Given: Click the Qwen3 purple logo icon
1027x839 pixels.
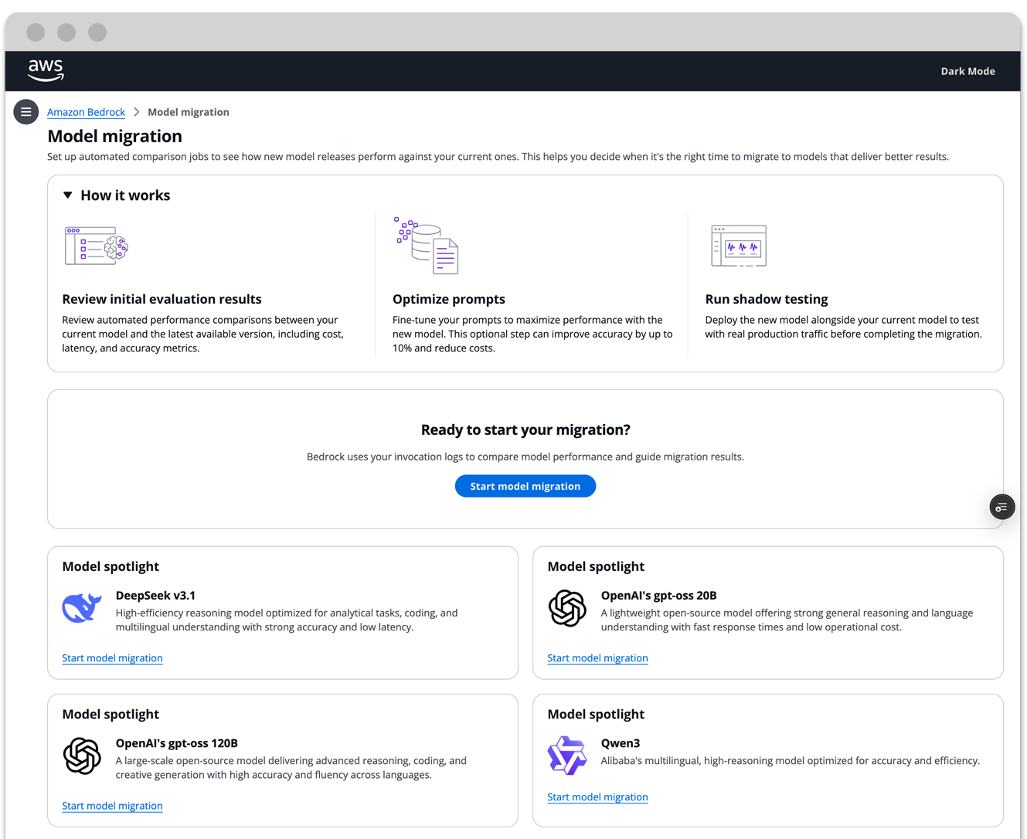Looking at the screenshot, I should pyautogui.click(x=567, y=755).
